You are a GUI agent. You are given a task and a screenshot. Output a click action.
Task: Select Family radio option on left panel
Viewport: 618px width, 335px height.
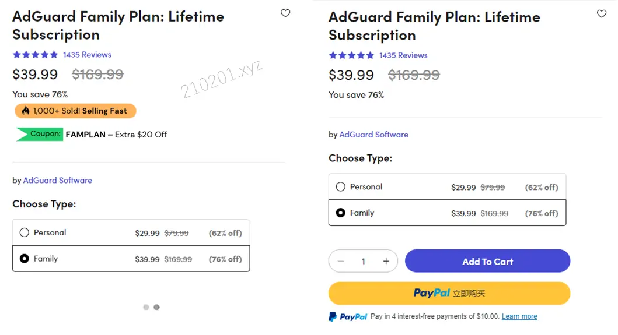click(25, 259)
